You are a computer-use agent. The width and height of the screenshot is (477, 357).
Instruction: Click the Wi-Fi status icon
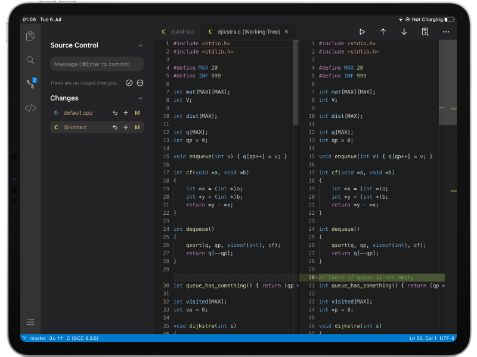coord(401,20)
